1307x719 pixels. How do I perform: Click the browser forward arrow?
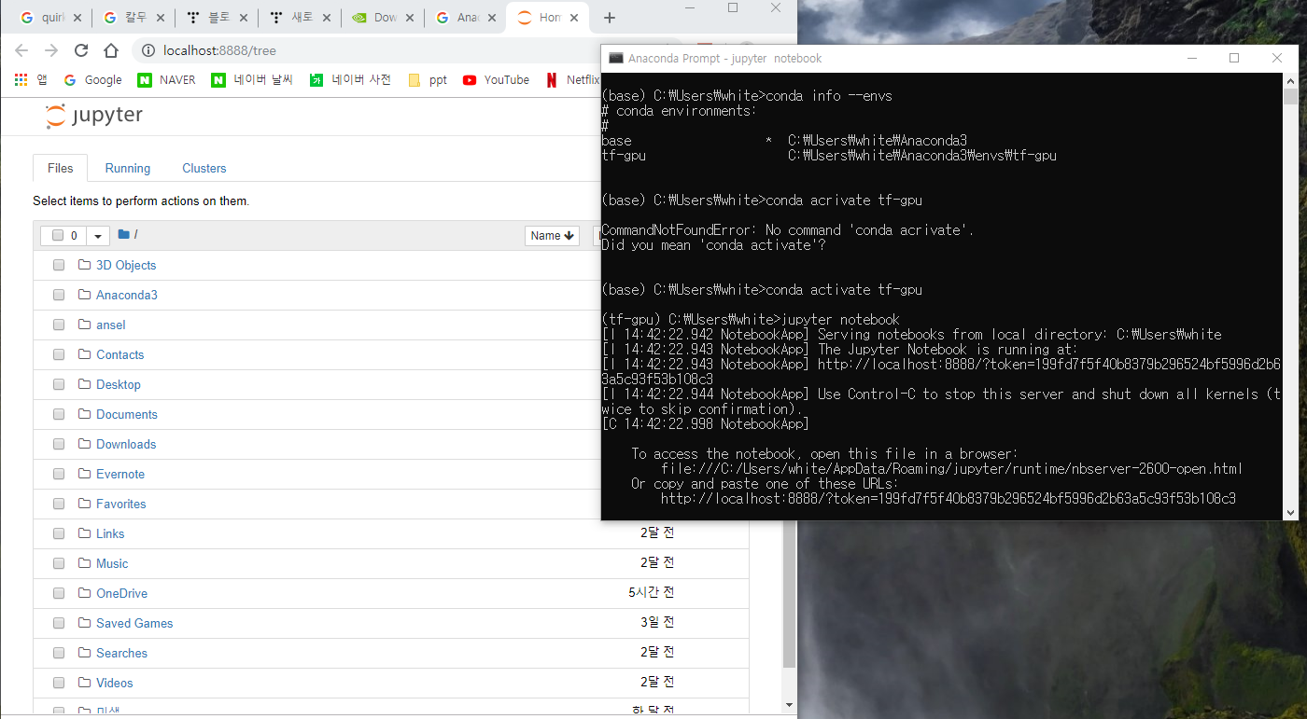click(x=51, y=50)
